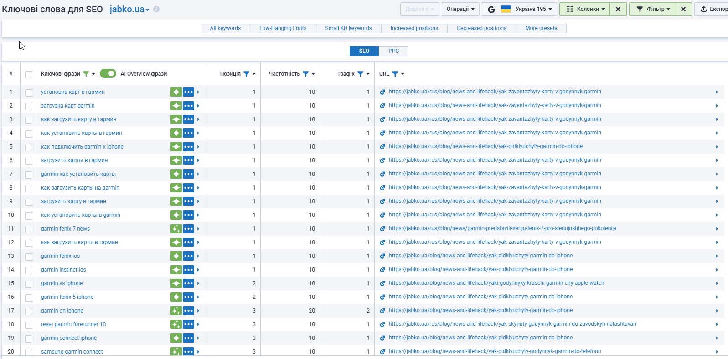Toggle the AI Overview фрази switch
Screen dimensions: 728x359
[x=108, y=73]
